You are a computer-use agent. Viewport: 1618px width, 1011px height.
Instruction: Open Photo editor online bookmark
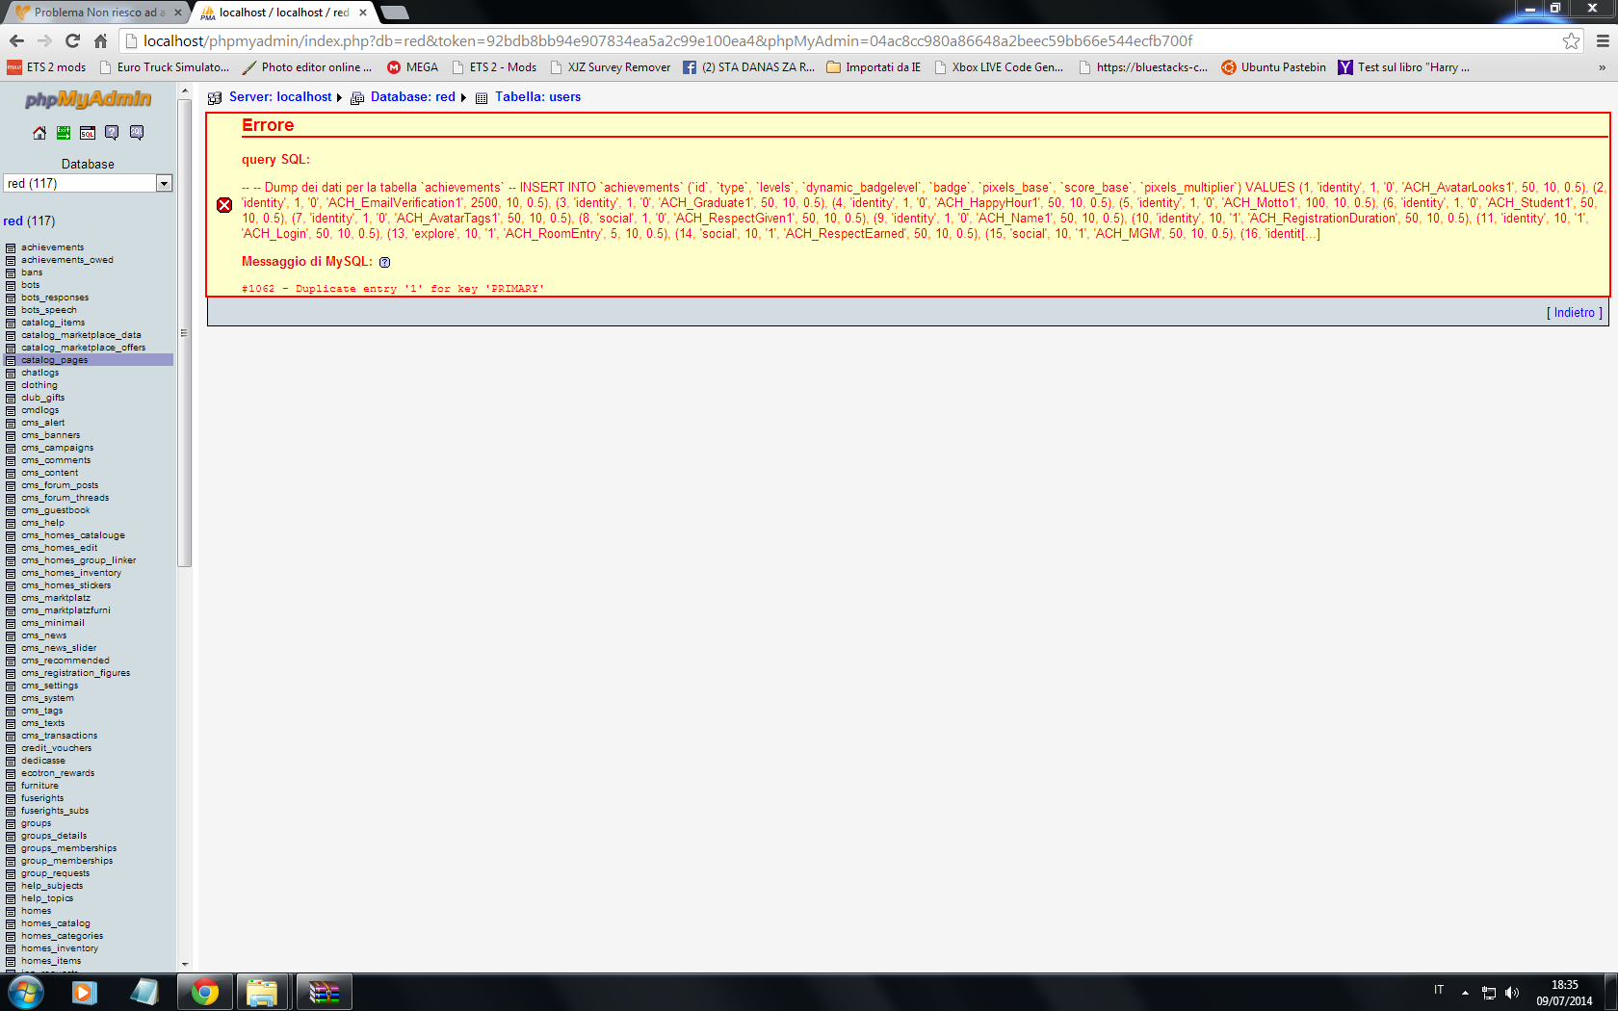[306, 67]
